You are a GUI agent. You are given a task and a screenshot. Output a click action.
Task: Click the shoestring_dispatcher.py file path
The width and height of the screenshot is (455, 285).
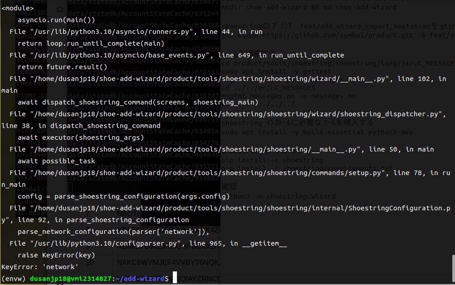click(238, 114)
